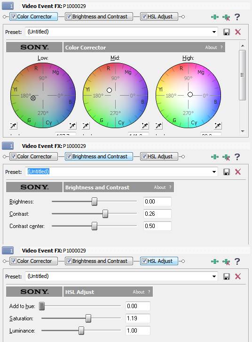The height and width of the screenshot is (342, 252).
Task: Click the numbered 1 icon above Color Corrector panel
Action: [8, 6]
